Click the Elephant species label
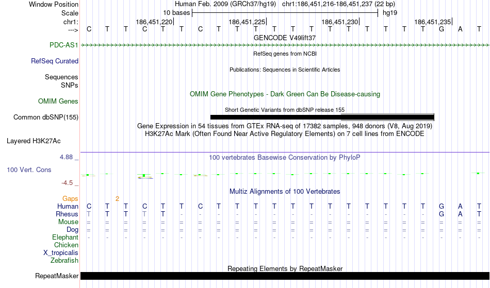 (66, 238)
